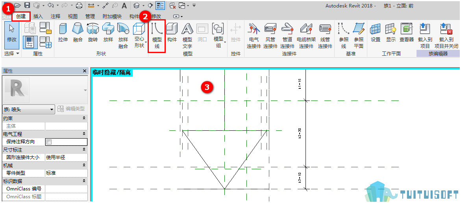Collapse the 尺寸标注 properties section
Image resolution: width=461 pixels, height=203 pixels.
pos(84,150)
